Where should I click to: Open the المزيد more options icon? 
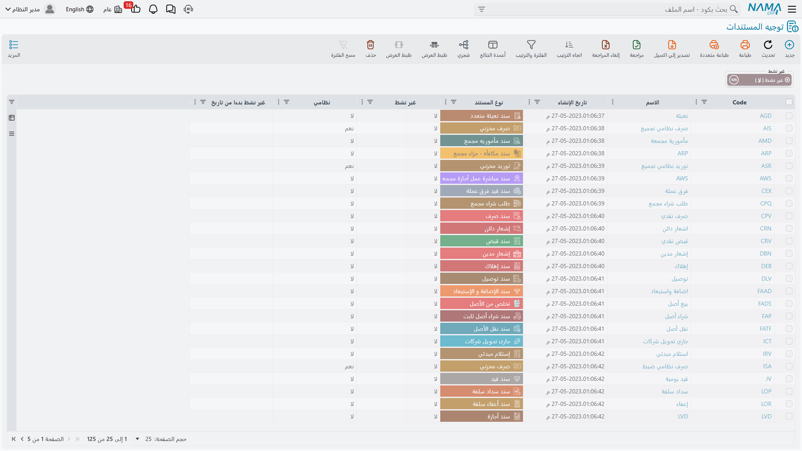click(14, 45)
